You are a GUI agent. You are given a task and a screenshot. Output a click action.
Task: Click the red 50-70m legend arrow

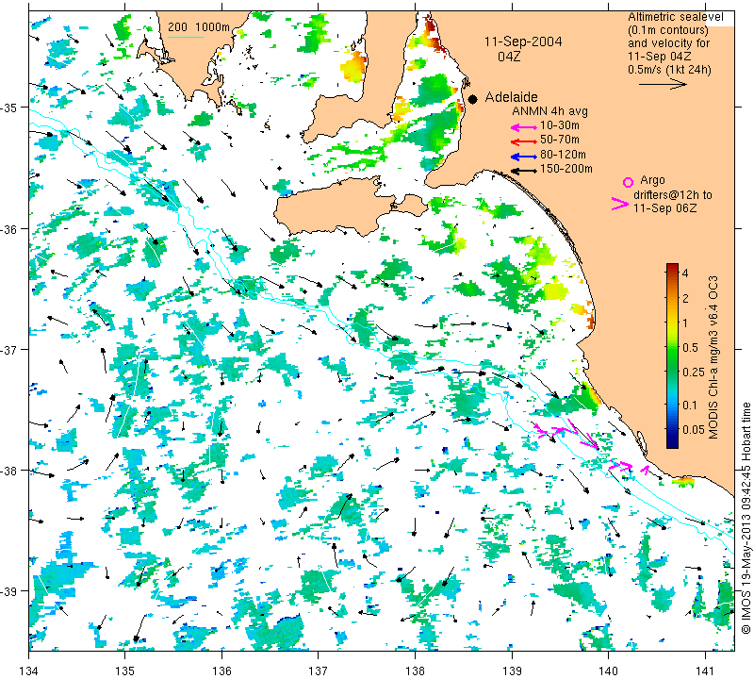click(x=524, y=141)
